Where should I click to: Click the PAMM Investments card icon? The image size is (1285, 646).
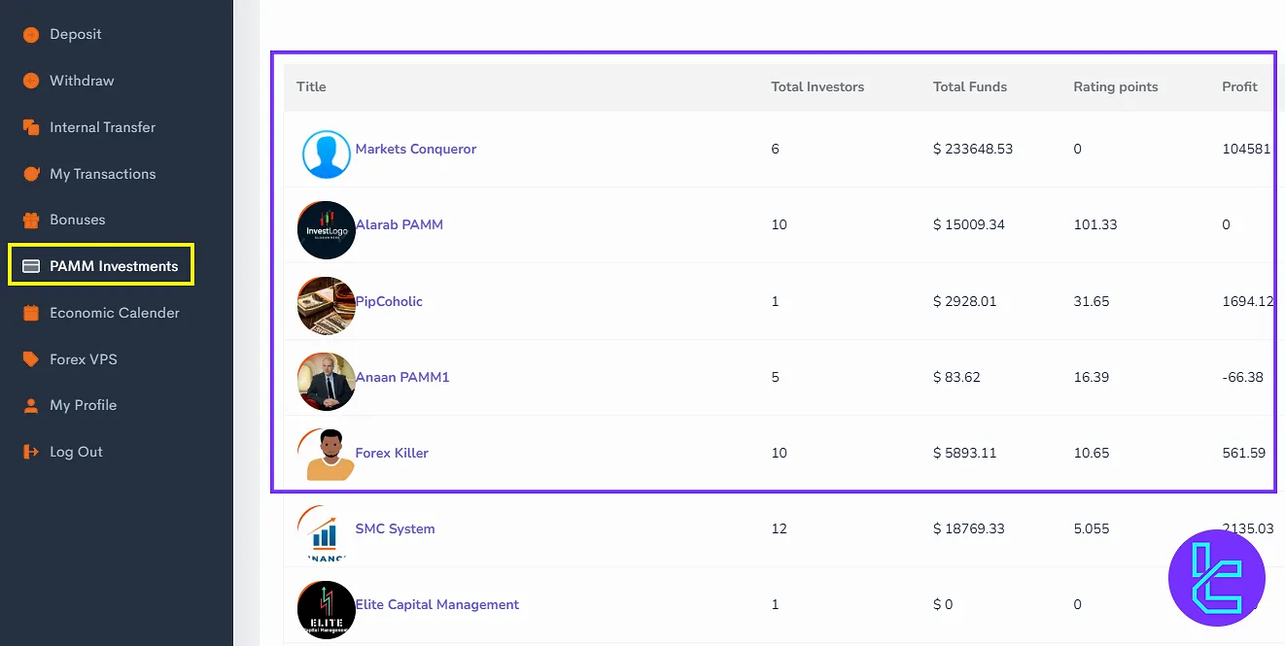click(31, 266)
